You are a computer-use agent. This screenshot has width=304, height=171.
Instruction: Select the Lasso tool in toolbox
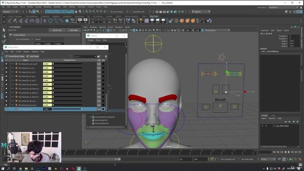pos(4,36)
